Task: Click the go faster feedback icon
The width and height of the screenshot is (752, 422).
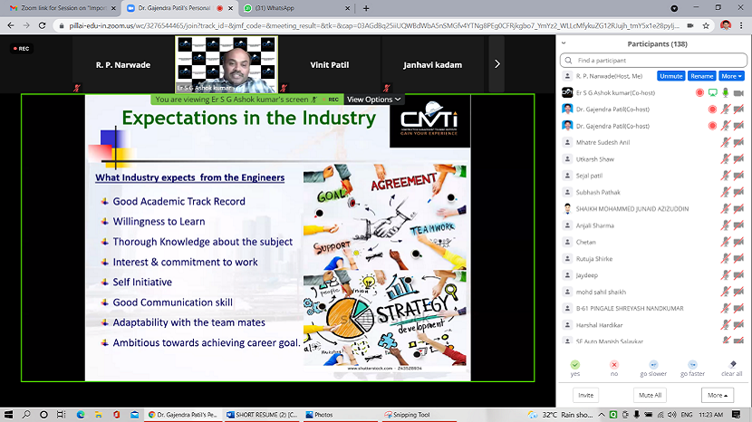Action: click(x=692, y=365)
